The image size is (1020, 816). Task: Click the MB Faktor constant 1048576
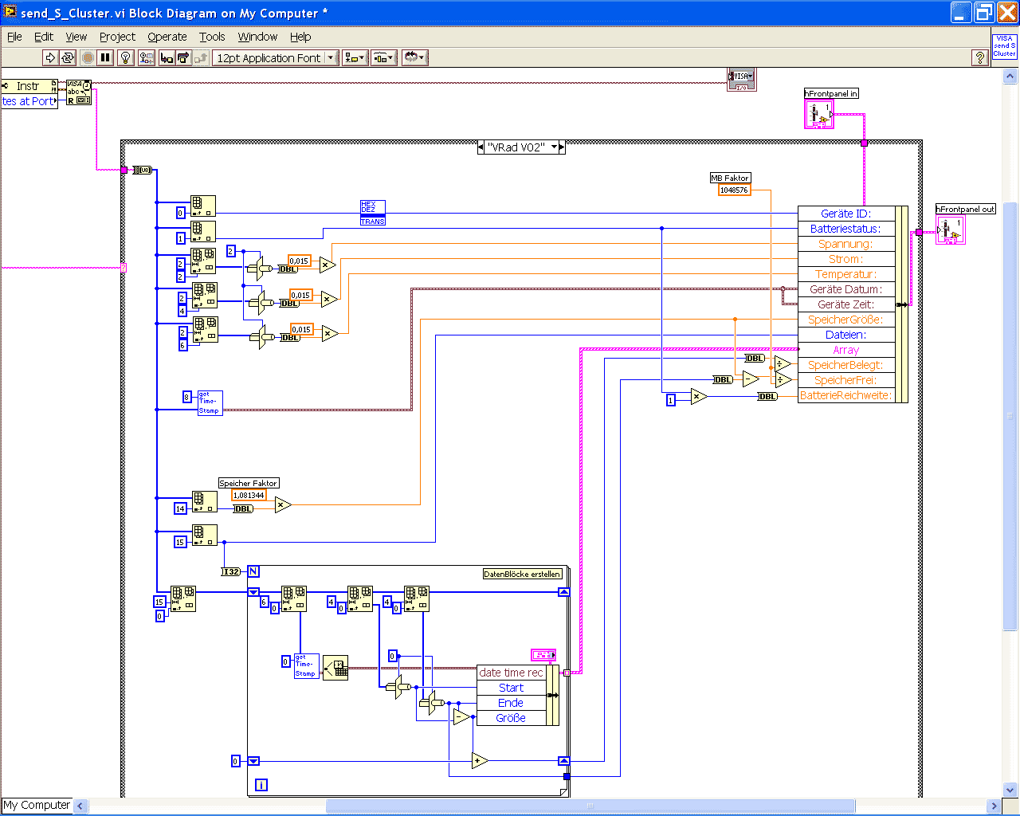coord(734,190)
